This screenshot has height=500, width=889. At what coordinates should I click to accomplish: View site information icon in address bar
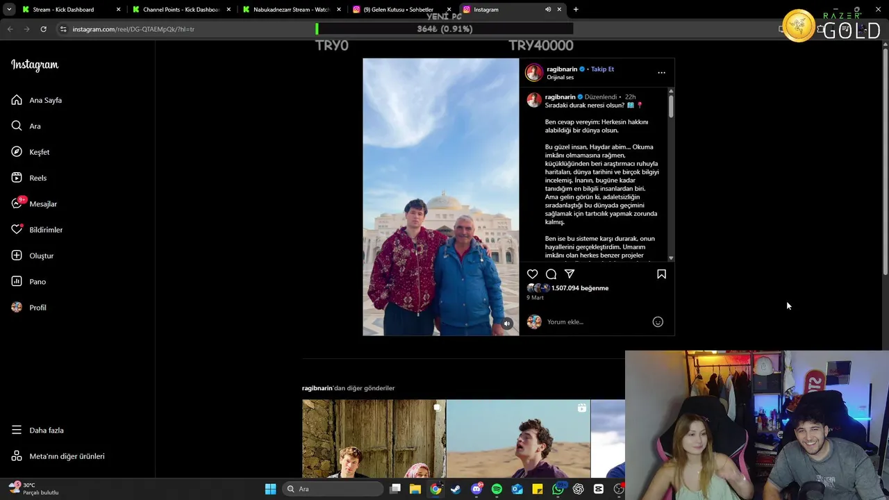pyautogui.click(x=63, y=29)
